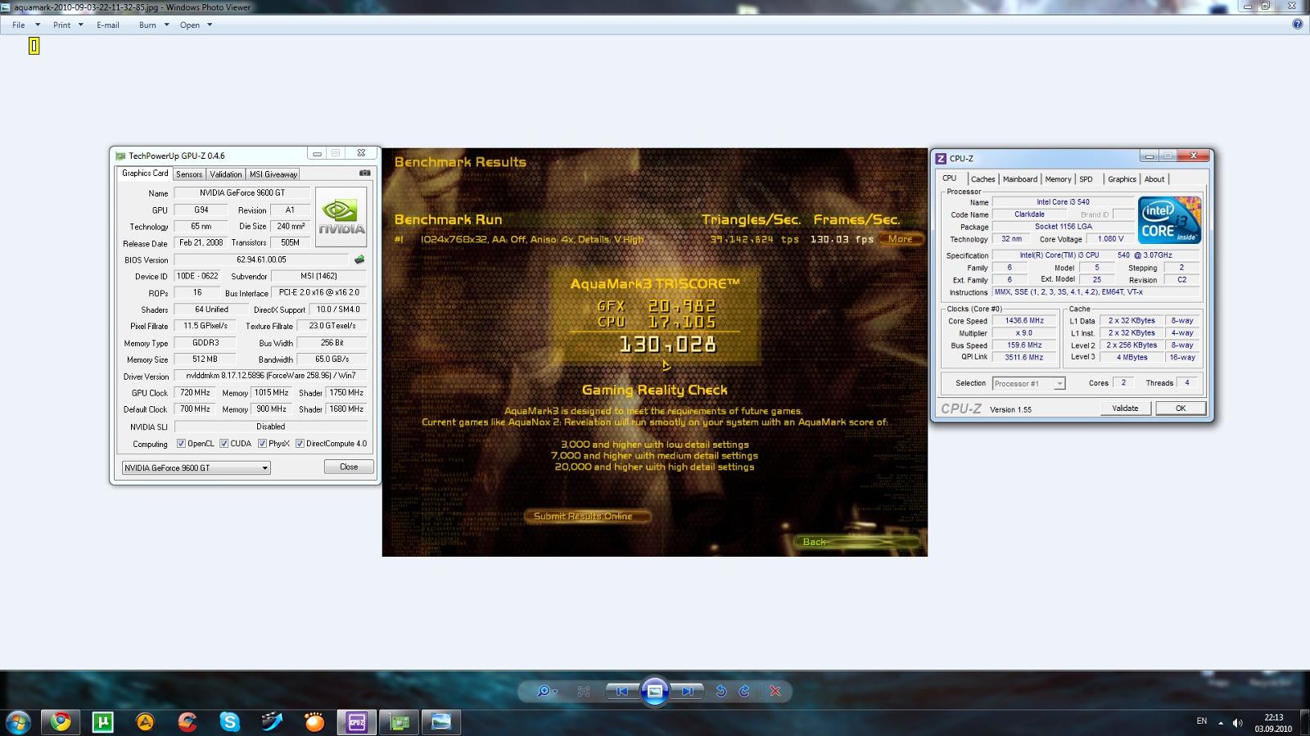This screenshot has width=1310, height=736.
Task: Click the volume speaker tray icon
Action: [1237, 723]
